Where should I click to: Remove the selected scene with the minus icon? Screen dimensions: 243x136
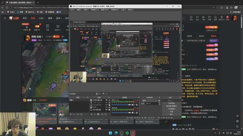(x=74, y=114)
